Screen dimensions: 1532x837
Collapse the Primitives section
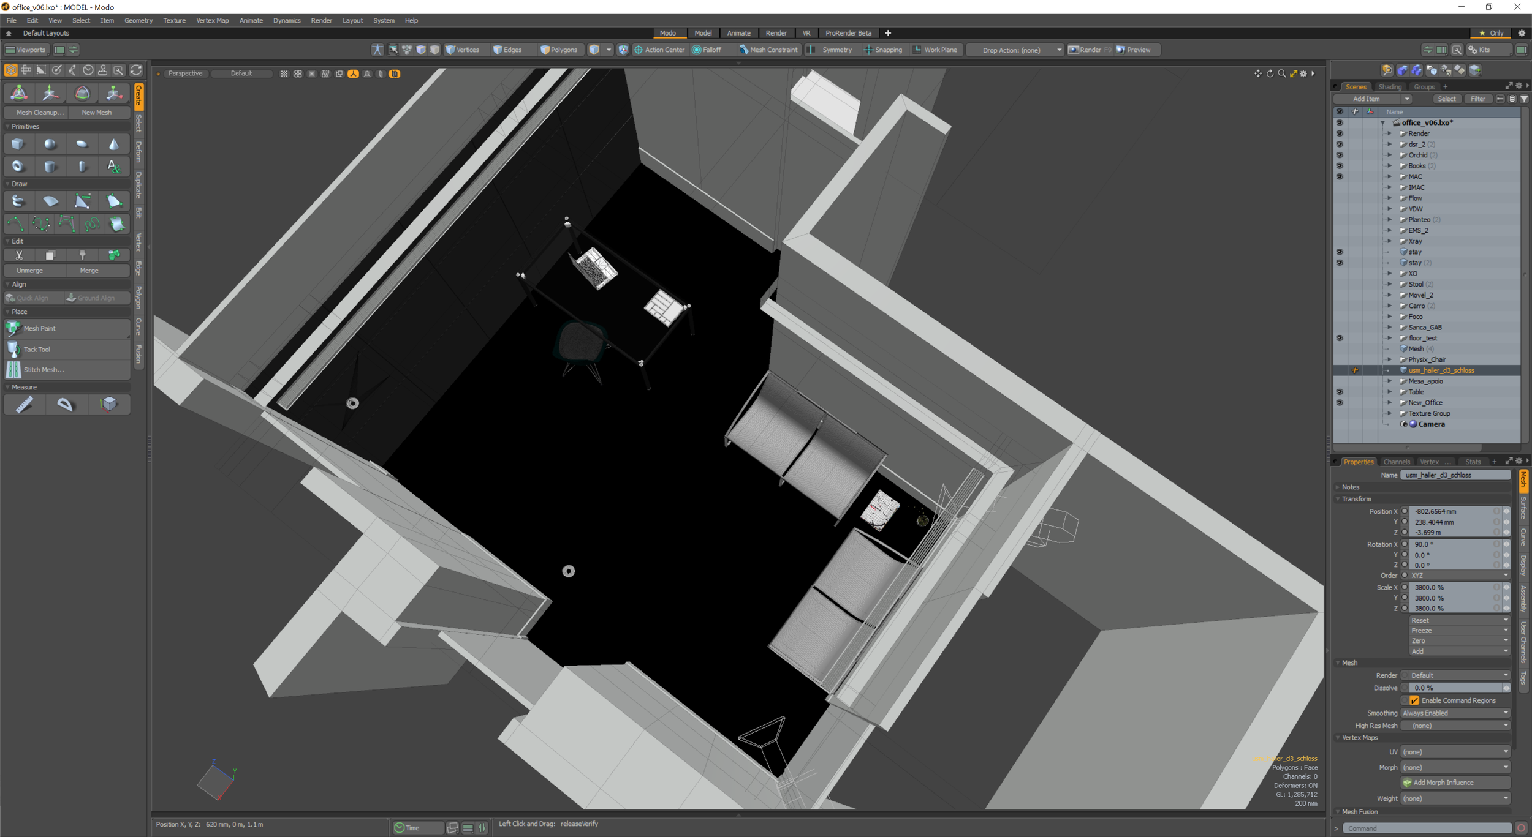click(x=8, y=127)
